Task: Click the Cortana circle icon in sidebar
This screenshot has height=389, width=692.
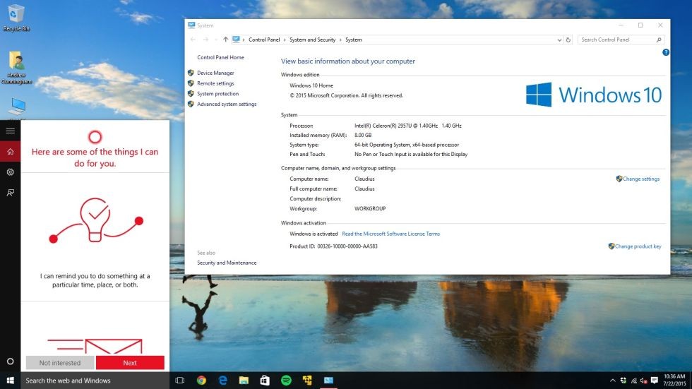Action: pos(10,361)
